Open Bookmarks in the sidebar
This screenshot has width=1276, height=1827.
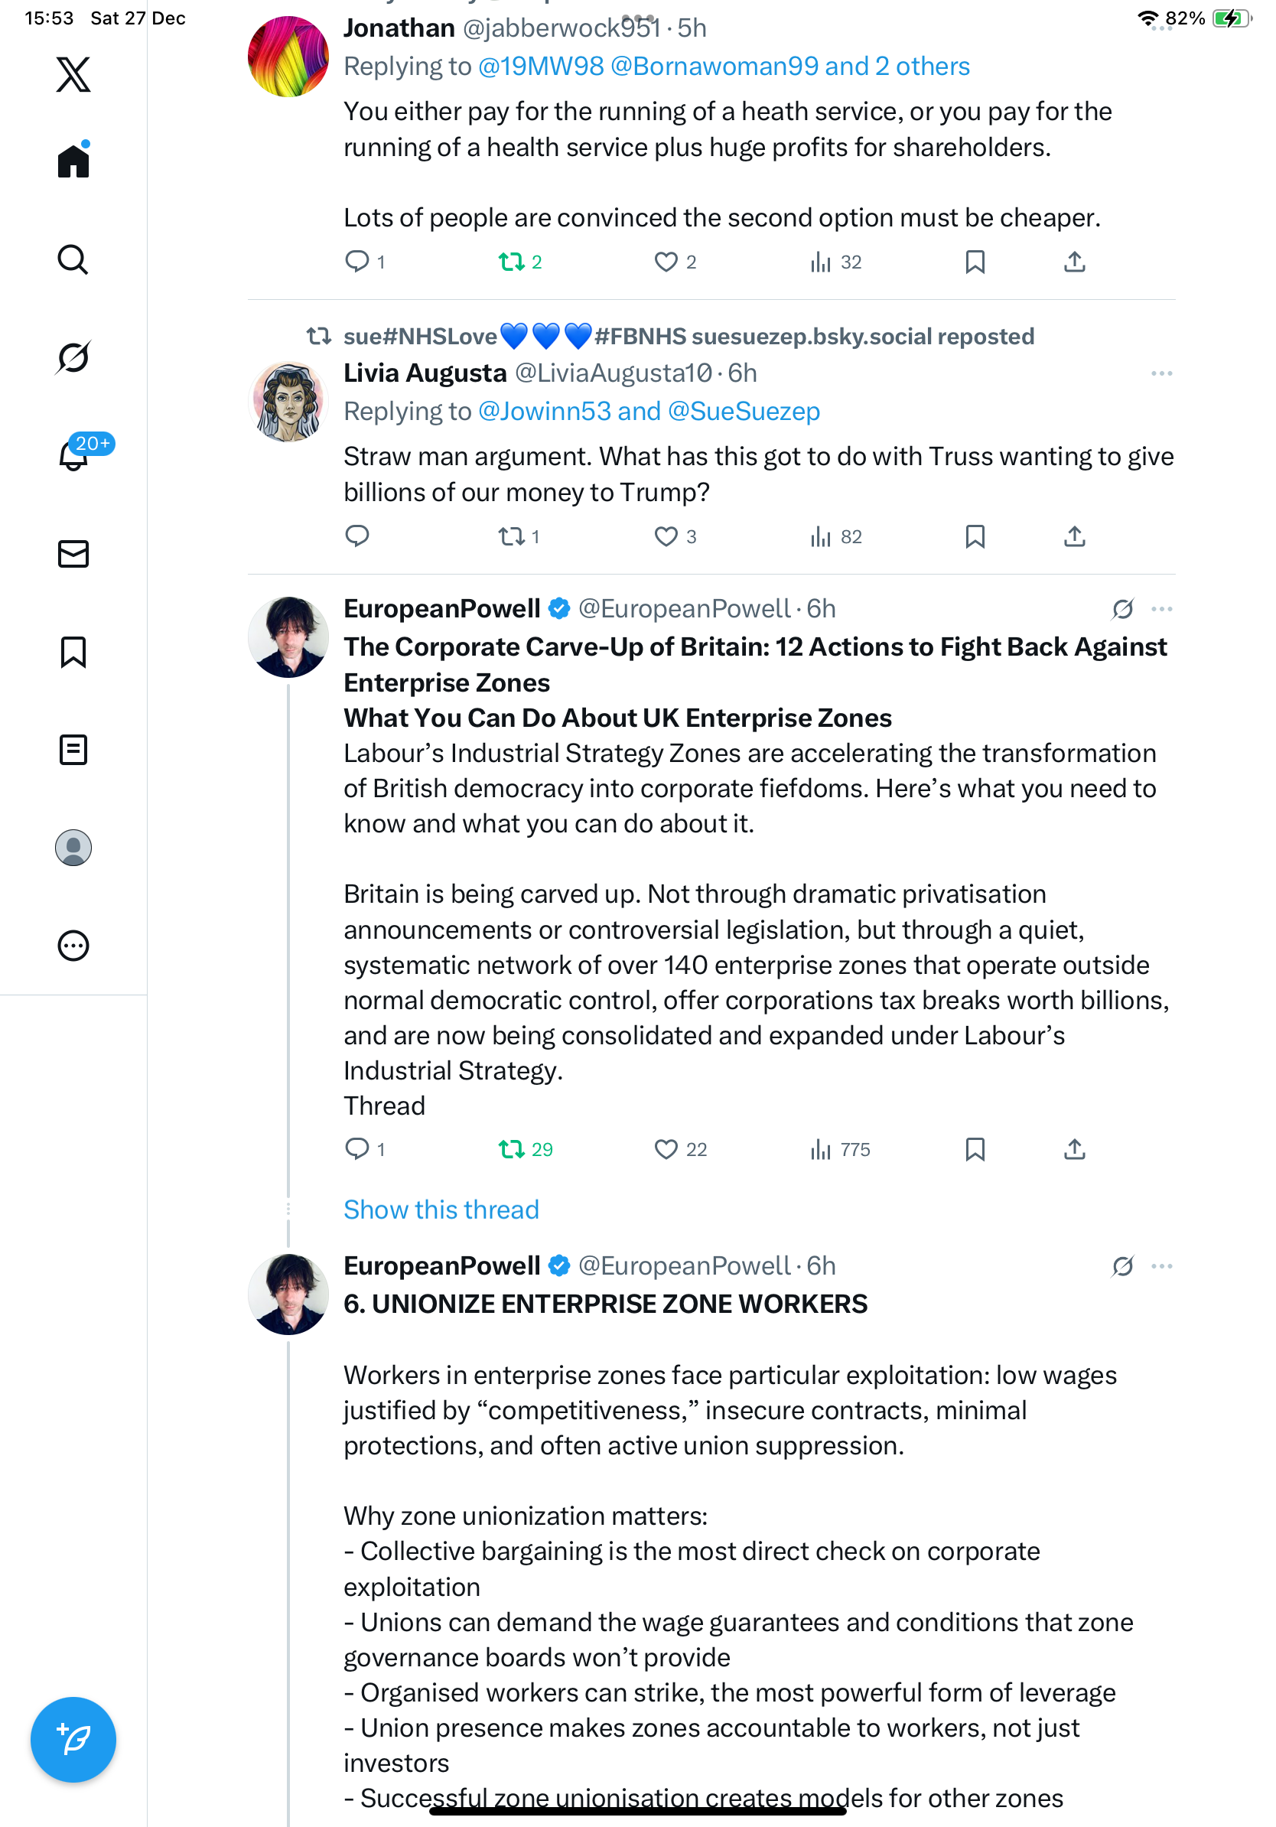73,652
